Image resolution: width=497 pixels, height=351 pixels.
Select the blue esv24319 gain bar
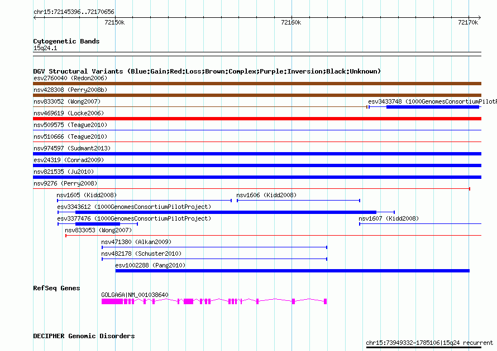[x=257, y=165]
